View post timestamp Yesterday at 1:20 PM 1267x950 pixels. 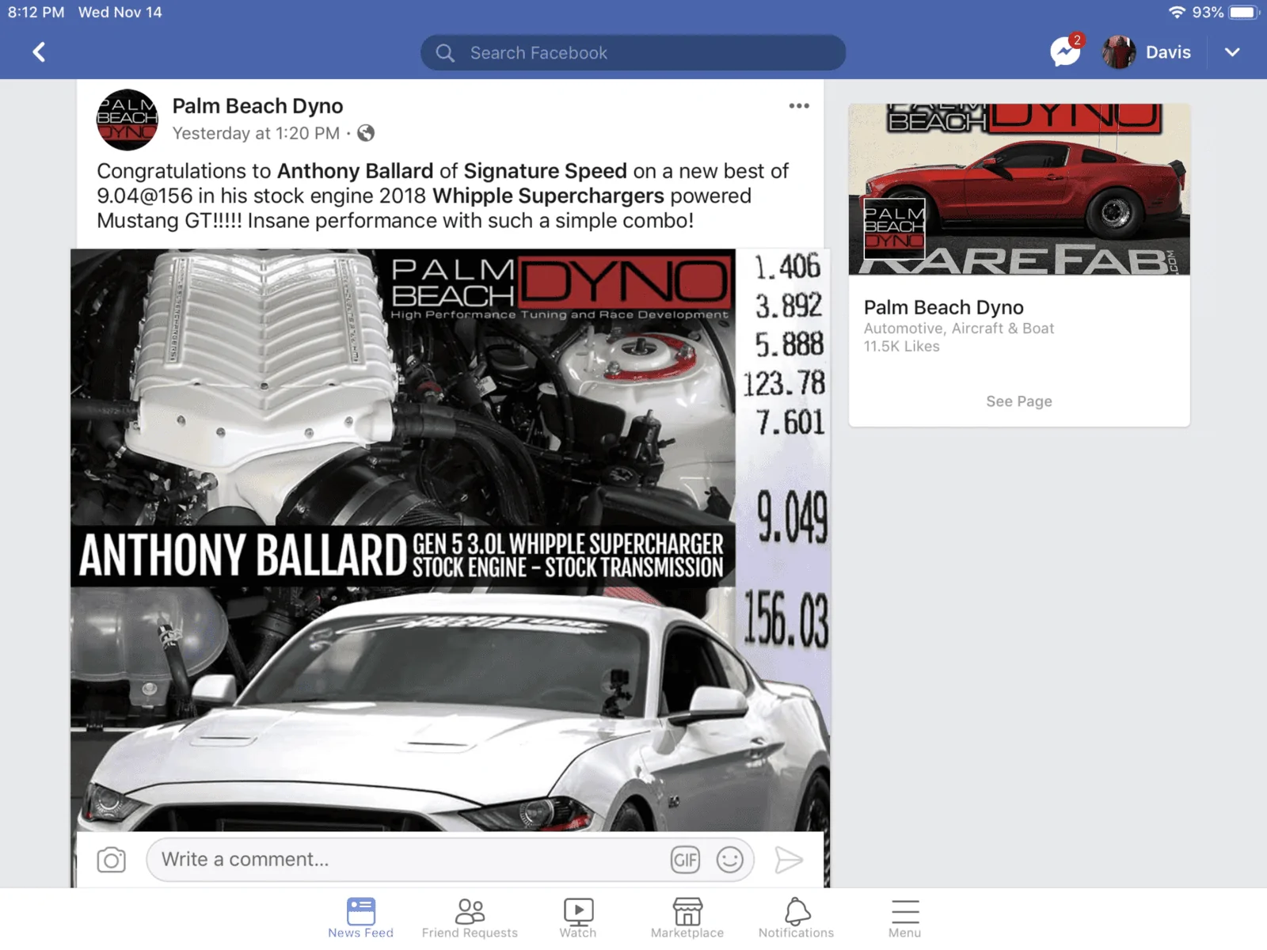pyautogui.click(x=256, y=133)
